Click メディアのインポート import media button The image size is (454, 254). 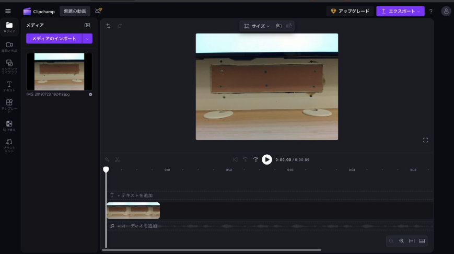[54, 39]
